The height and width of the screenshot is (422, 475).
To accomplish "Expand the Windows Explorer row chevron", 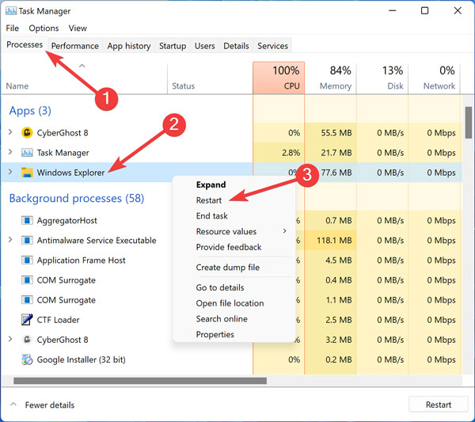I will pos(10,172).
